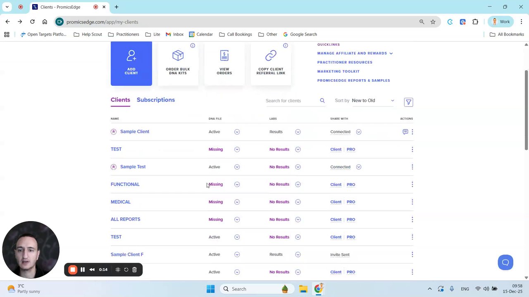Open the message icon for Sample Client
Screen dimensions: 529x297
[x=405, y=132]
